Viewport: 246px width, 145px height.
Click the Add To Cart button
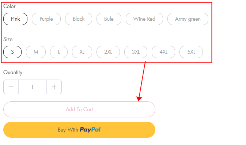tap(79, 109)
